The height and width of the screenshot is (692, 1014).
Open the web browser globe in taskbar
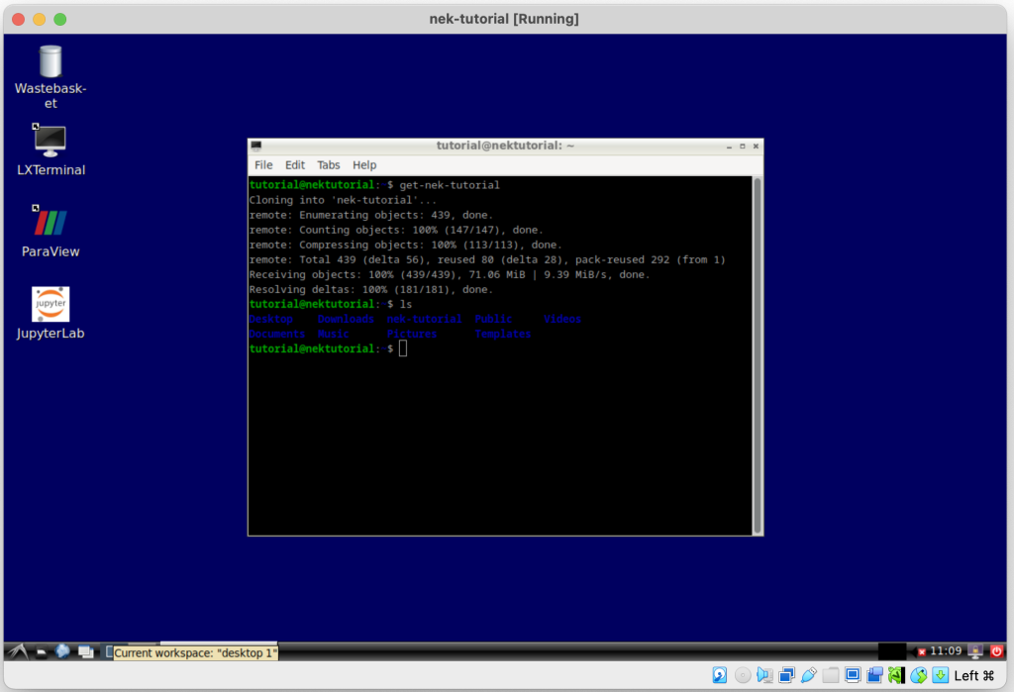coord(63,651)
